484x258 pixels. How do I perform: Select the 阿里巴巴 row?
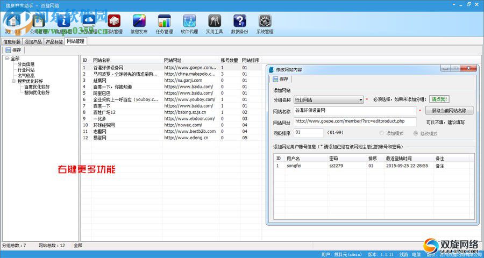[172, 93]
